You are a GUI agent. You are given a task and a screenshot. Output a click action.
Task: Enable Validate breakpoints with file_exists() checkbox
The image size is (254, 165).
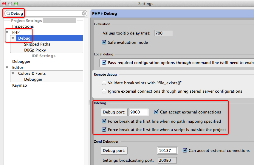click(x=104, y=83)
